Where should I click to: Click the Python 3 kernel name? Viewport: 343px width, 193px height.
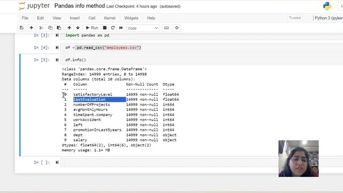pos(329,18)
